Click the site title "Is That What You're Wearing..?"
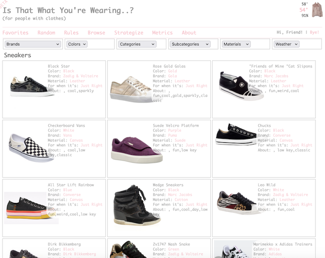Image resolution: width=325 pixels, height=258 pixels. pyautogui.click(x=68, y=10)
